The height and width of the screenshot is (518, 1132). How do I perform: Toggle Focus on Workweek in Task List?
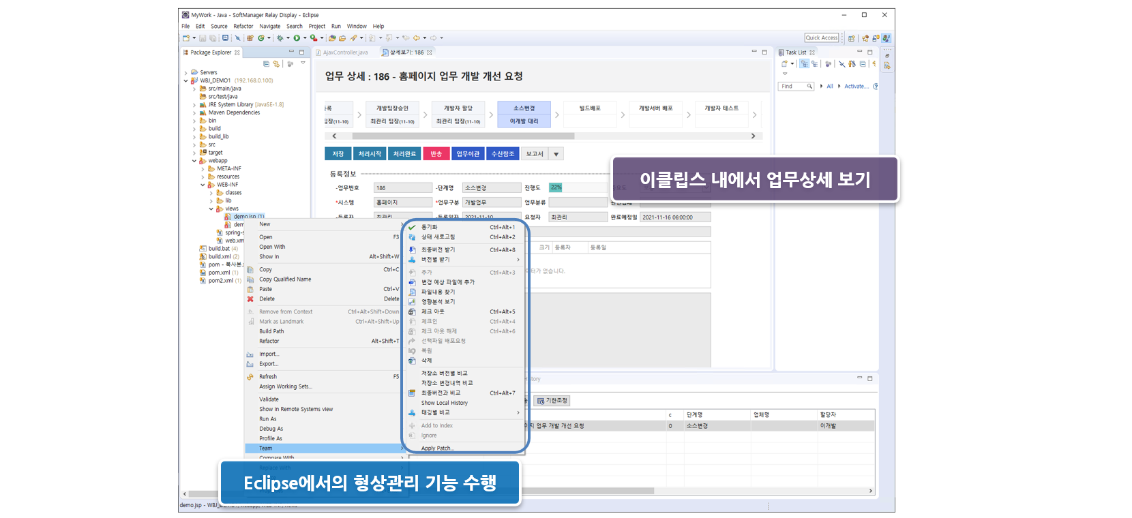pos(829,64)
